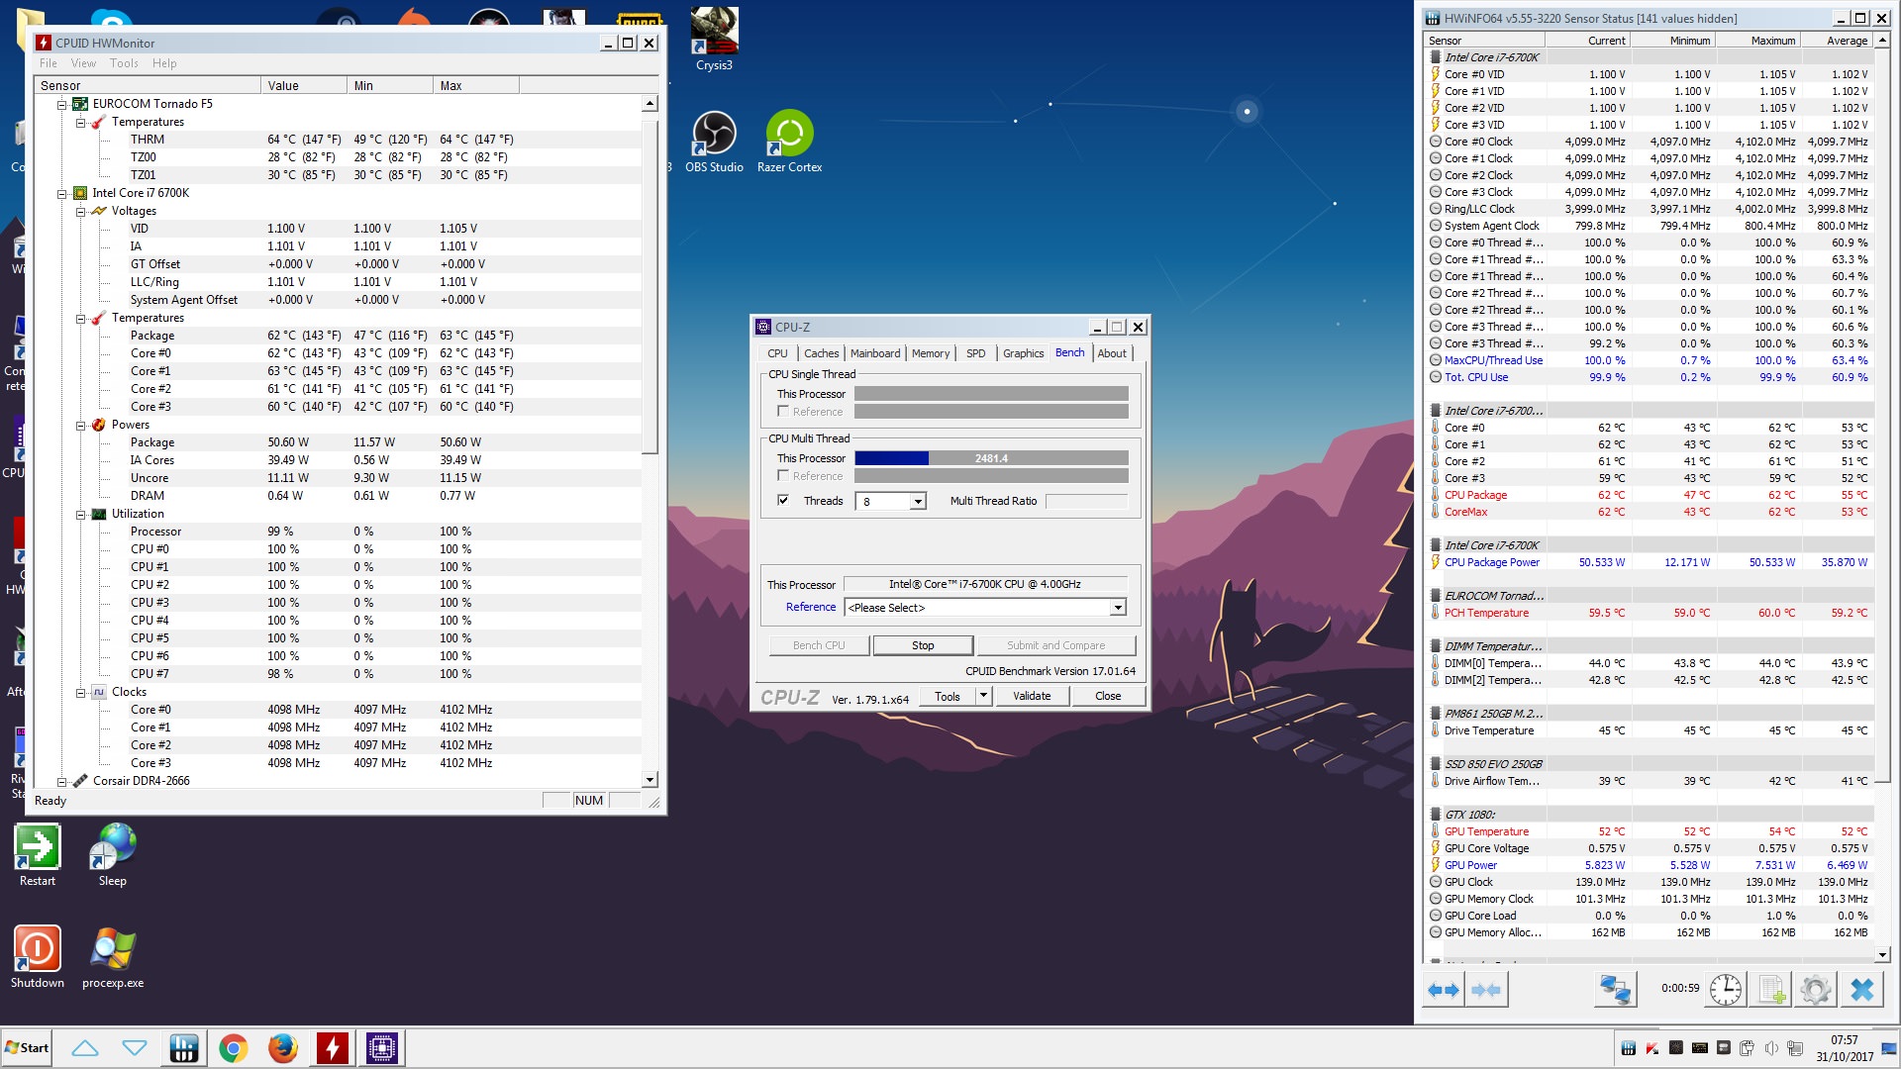Click the blue Reference link in CPU-Z
The width and height of the screenshot is (1901, 1069).
click(x=811, y=607)
